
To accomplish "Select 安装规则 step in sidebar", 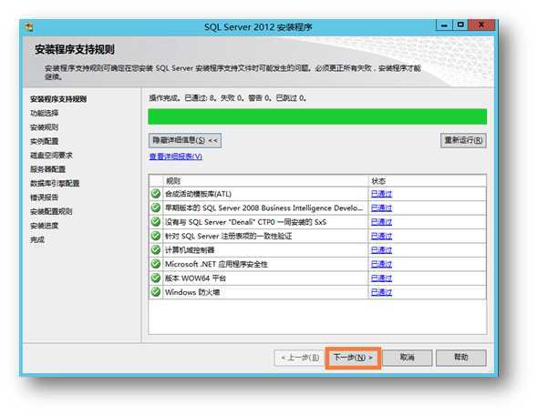I will click(44, 127).
